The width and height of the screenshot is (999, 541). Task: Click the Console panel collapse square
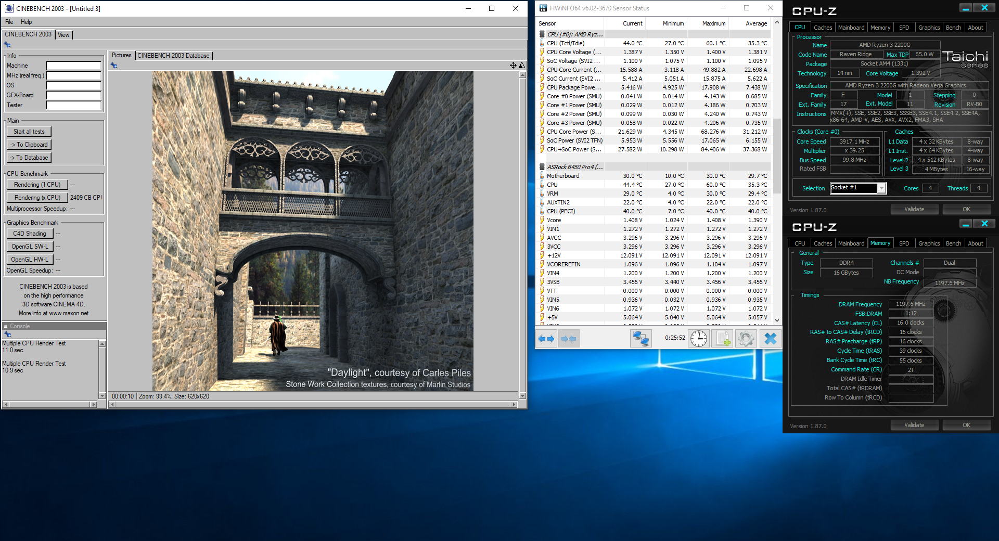coord(6,326)
